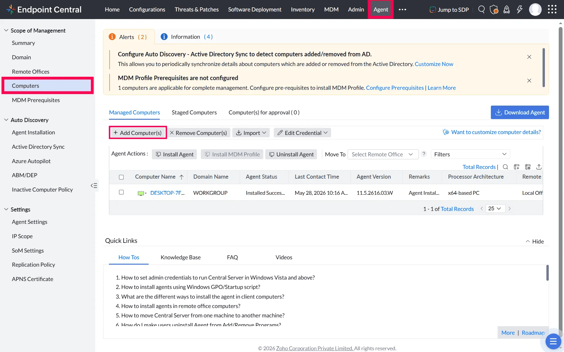This screenshot has width=564, height=352.
Task: Click the help question mark beside Move To
Action: pyautogui.click(x=424, y=154)
